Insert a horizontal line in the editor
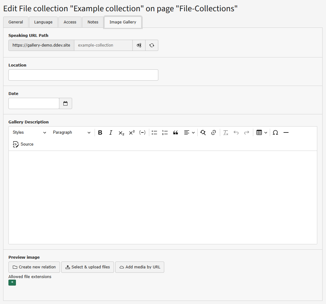The width and height of the screenshot is (326, 304). [286, 132]
